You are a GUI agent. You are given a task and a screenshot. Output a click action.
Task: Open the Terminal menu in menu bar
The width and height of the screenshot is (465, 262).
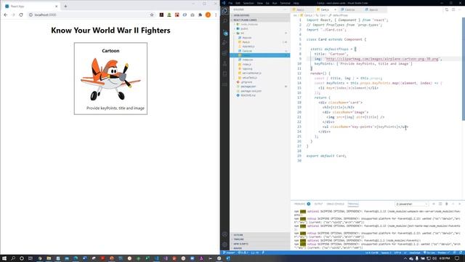point(286,3)
